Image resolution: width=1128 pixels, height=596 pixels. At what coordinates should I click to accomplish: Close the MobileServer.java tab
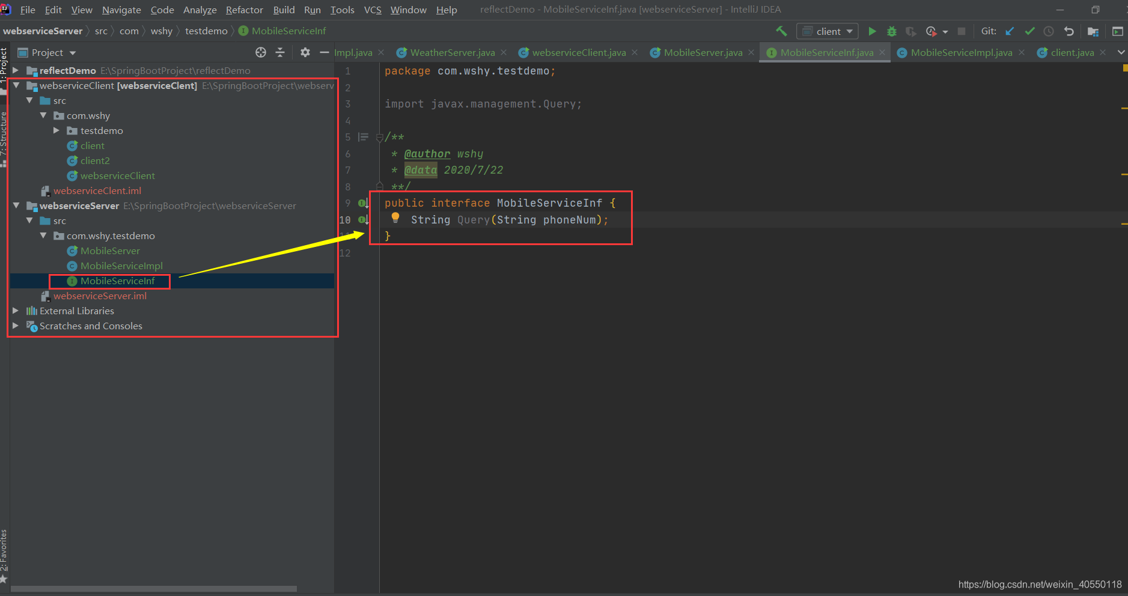point(751,52)
